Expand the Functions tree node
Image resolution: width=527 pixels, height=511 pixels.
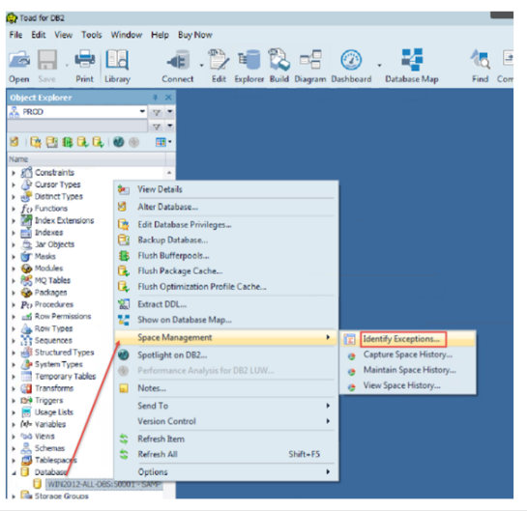[14, 209]
